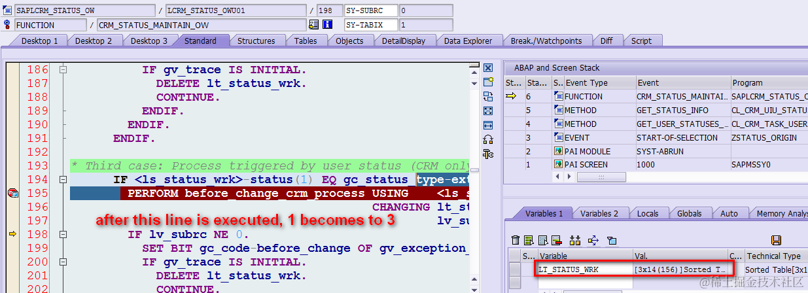Open the Tables tab

306,41
